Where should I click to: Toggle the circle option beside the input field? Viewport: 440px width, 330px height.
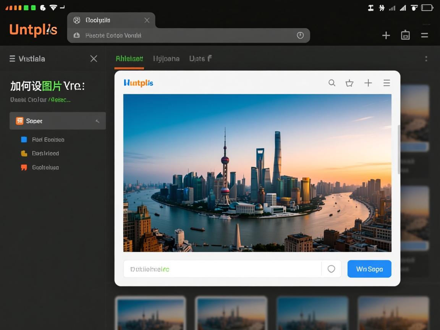(331, 269)
